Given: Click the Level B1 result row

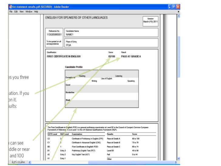Looking at the screenshot, I should (110, 150).
